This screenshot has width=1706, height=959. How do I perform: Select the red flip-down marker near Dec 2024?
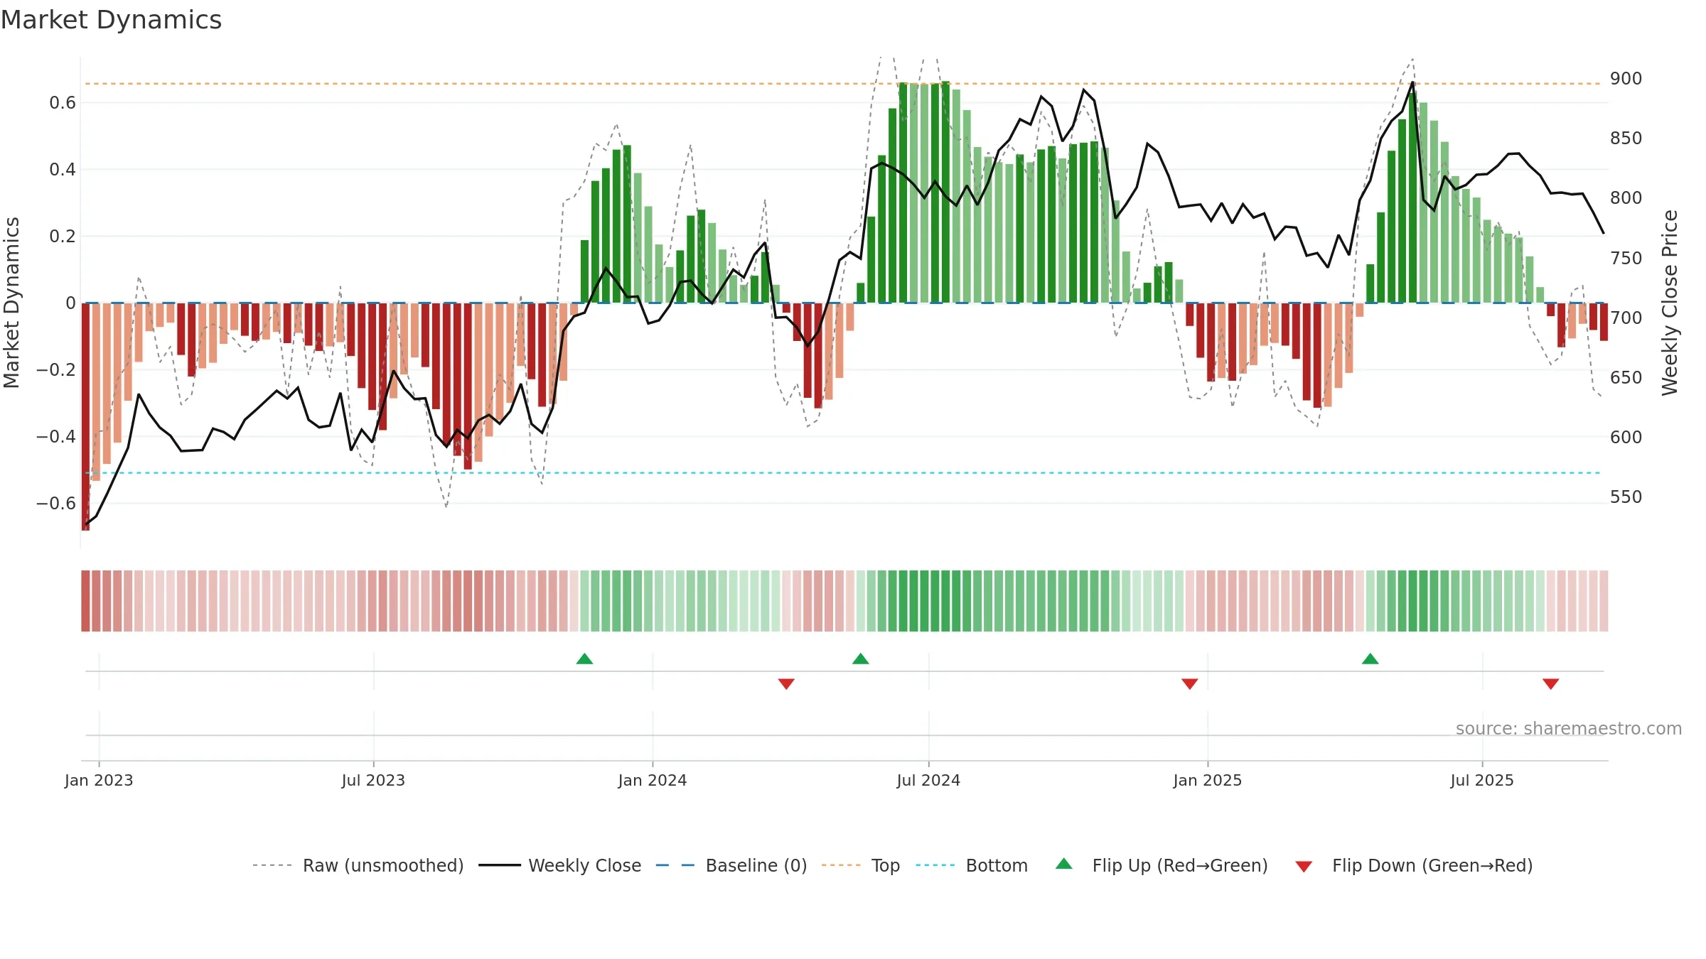point(1190,684)
